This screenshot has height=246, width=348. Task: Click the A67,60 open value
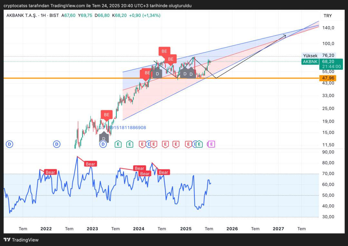click(68, 15)
